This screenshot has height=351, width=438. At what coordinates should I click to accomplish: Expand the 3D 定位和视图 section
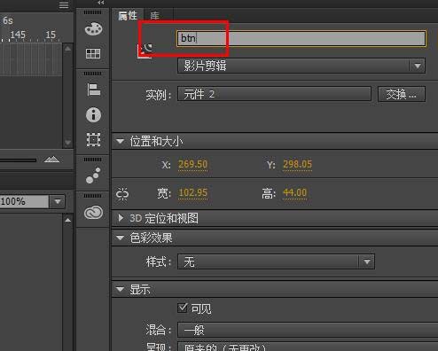[x=121, y=218]
